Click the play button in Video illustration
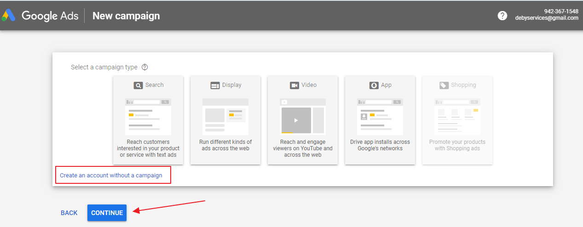583x227 pixels. (x=296, y=120)
